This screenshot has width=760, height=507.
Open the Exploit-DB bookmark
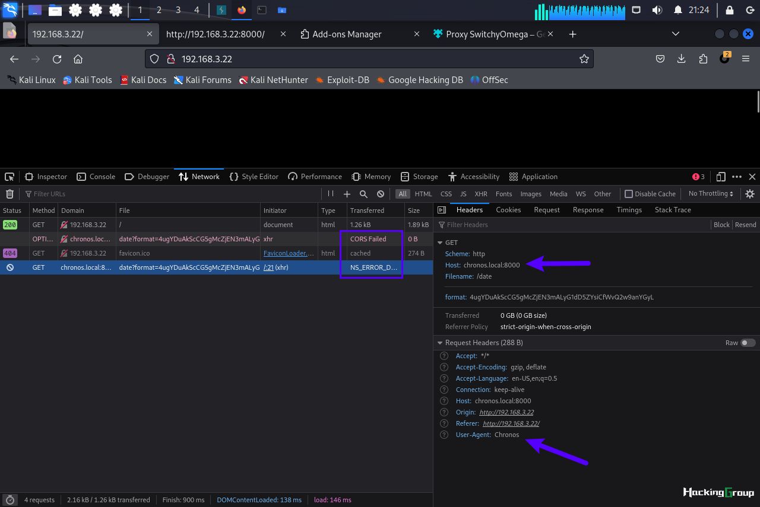point(342,80)
